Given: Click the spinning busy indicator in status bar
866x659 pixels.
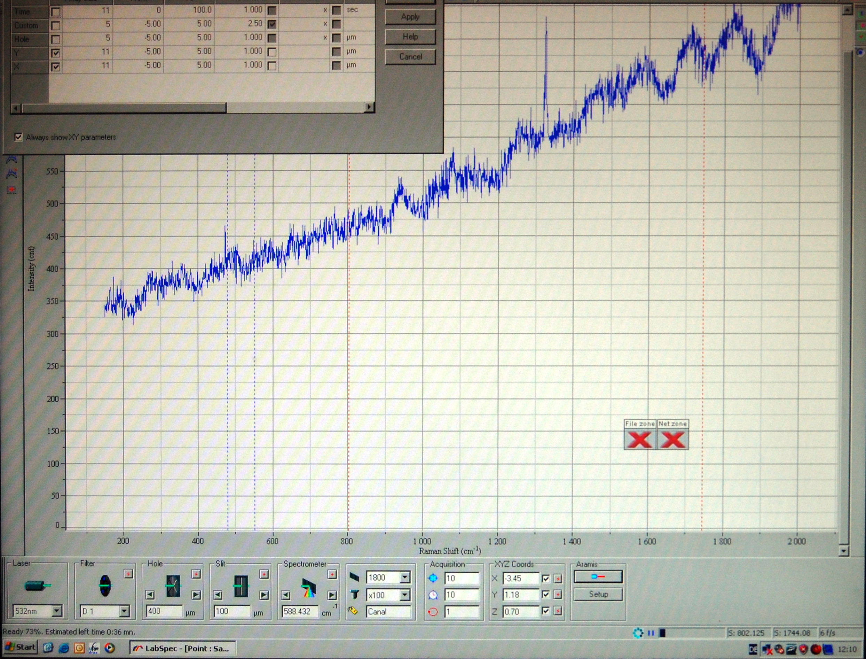Looking at the screenshot, I should pos(638,633).
